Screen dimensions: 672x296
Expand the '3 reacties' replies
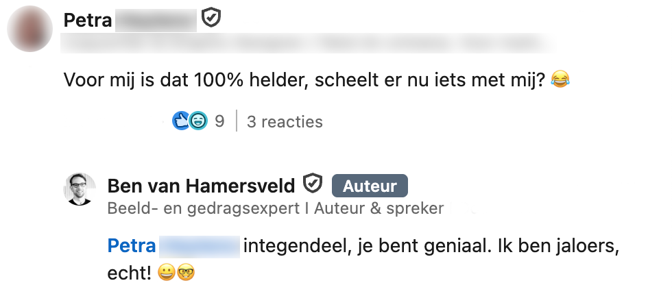[x=285, y=122]
